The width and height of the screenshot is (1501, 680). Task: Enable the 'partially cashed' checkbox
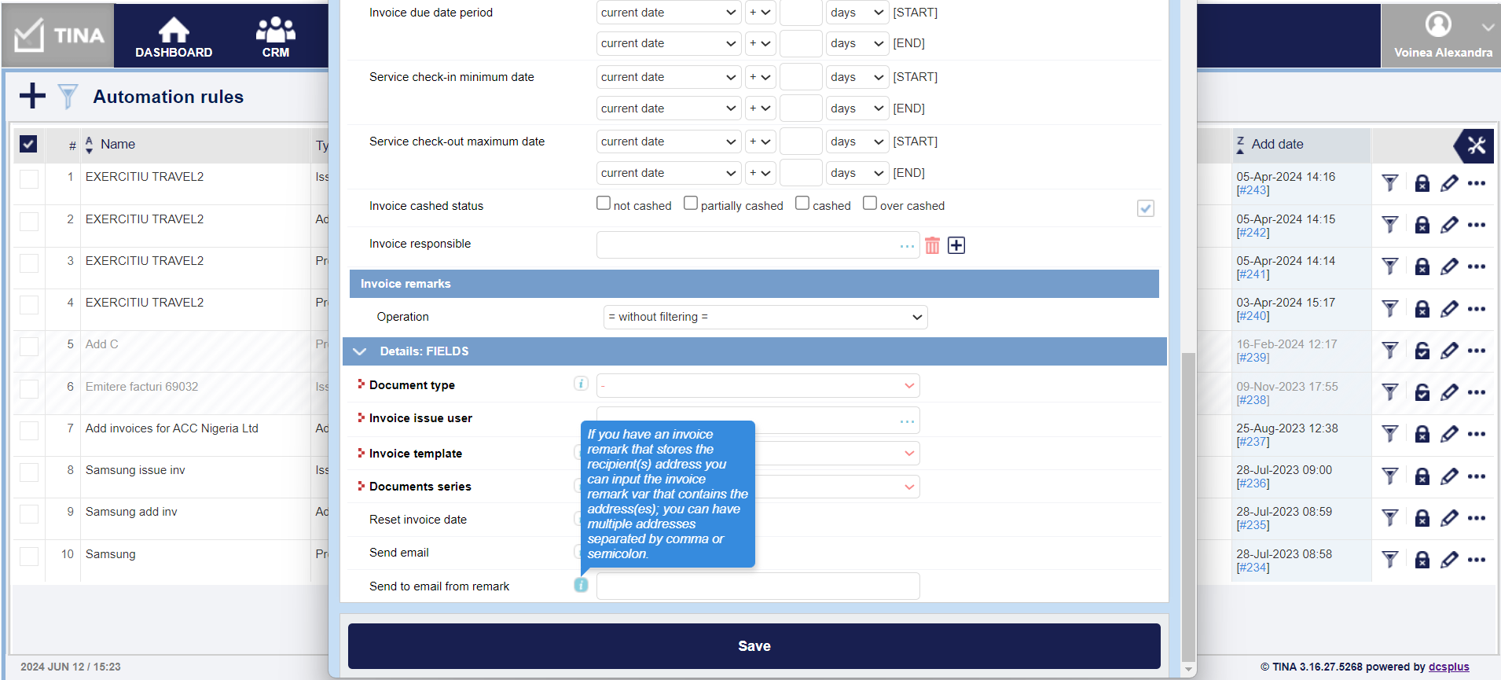click(x=691, y=204)
